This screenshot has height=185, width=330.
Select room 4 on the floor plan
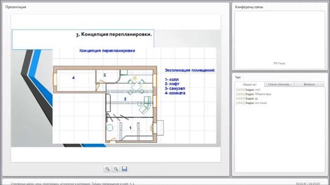click(73, 78)
